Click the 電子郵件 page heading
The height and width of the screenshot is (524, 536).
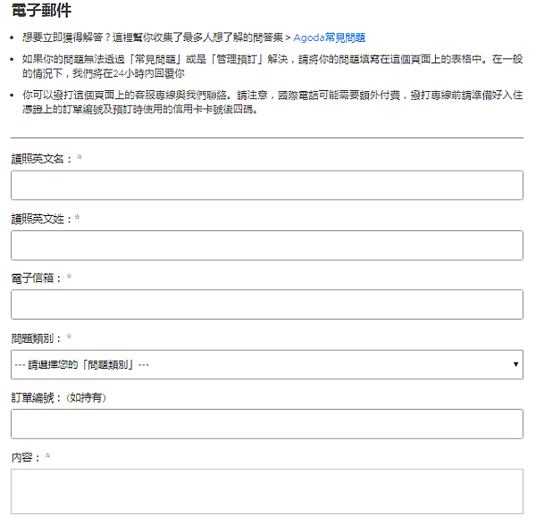tap(42, 11)
